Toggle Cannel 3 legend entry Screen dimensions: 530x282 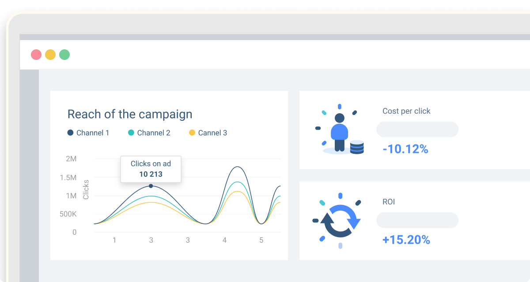tap(208, 133)
